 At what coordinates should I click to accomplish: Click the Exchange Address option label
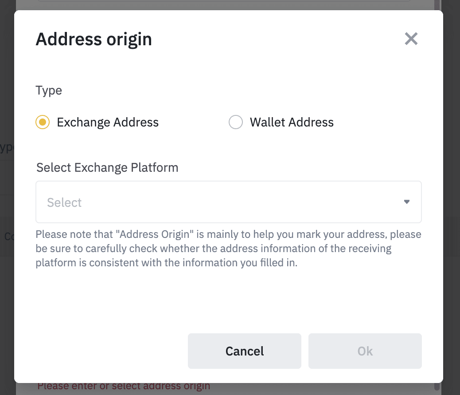(x=108, y=122)
